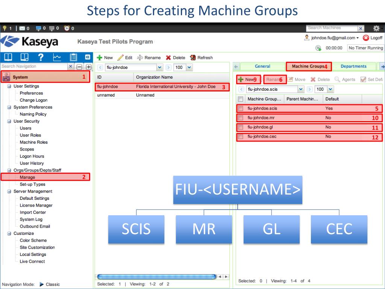Collapse navigation panel with double-arrow icon
385x289 pixels.
(x=88, y=57)
